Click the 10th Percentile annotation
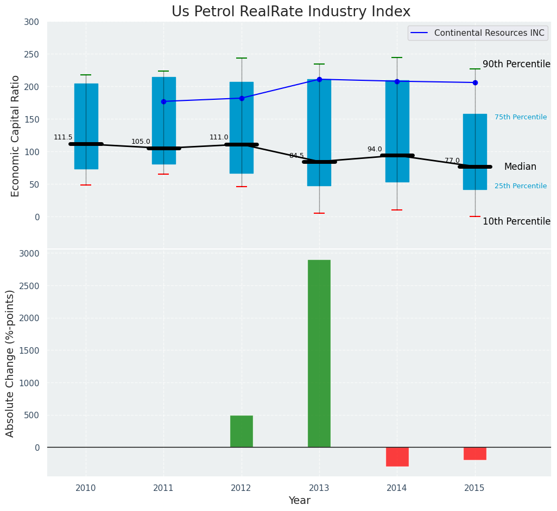Viewport: 557px width, 511px height. pyautogui.click(x=516, y=221)
